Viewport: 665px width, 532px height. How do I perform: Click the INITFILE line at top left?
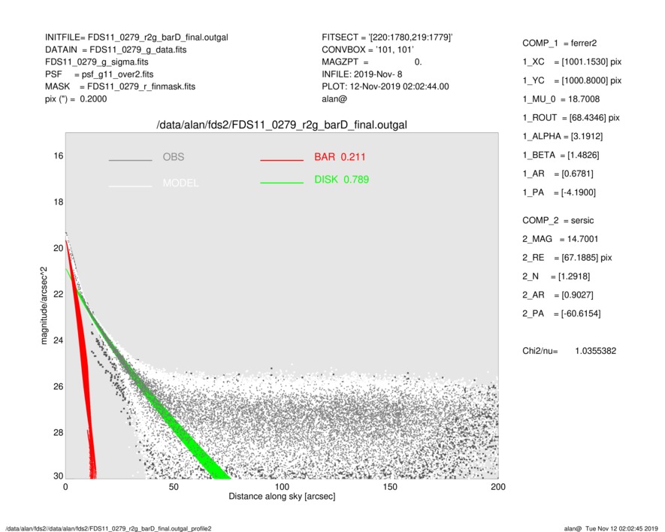click(137, 38)
